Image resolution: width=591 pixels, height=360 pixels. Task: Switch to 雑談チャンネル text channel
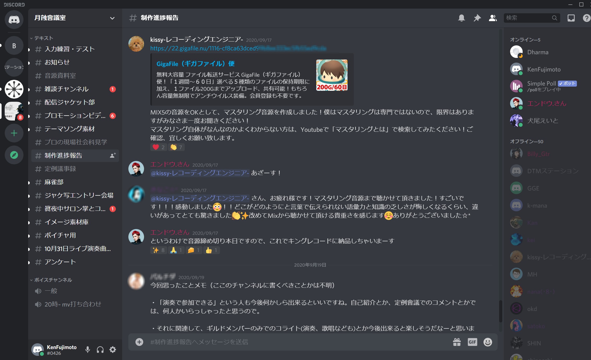pyautogui.click(x=75, y=89)
